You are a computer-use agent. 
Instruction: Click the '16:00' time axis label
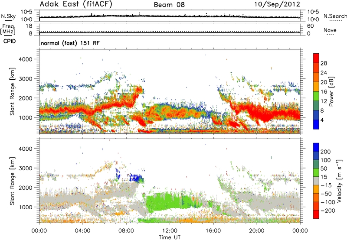point(213,231)
